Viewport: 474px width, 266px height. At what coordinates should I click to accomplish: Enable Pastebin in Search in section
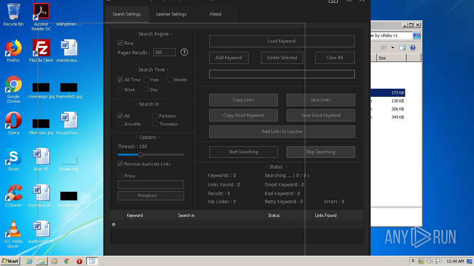click(155, 116)
